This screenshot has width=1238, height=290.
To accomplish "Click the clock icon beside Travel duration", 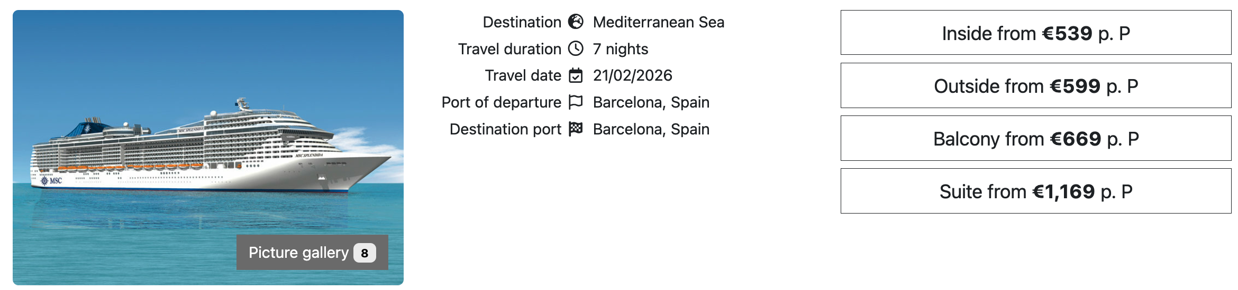I will (x=576, y=49).
